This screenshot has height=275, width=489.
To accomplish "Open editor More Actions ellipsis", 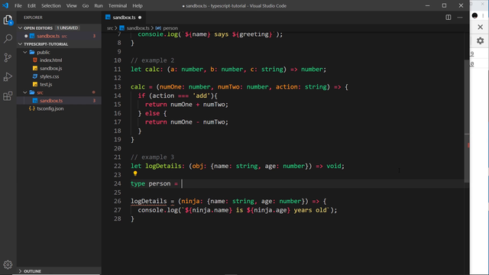I will pos(460,18).
